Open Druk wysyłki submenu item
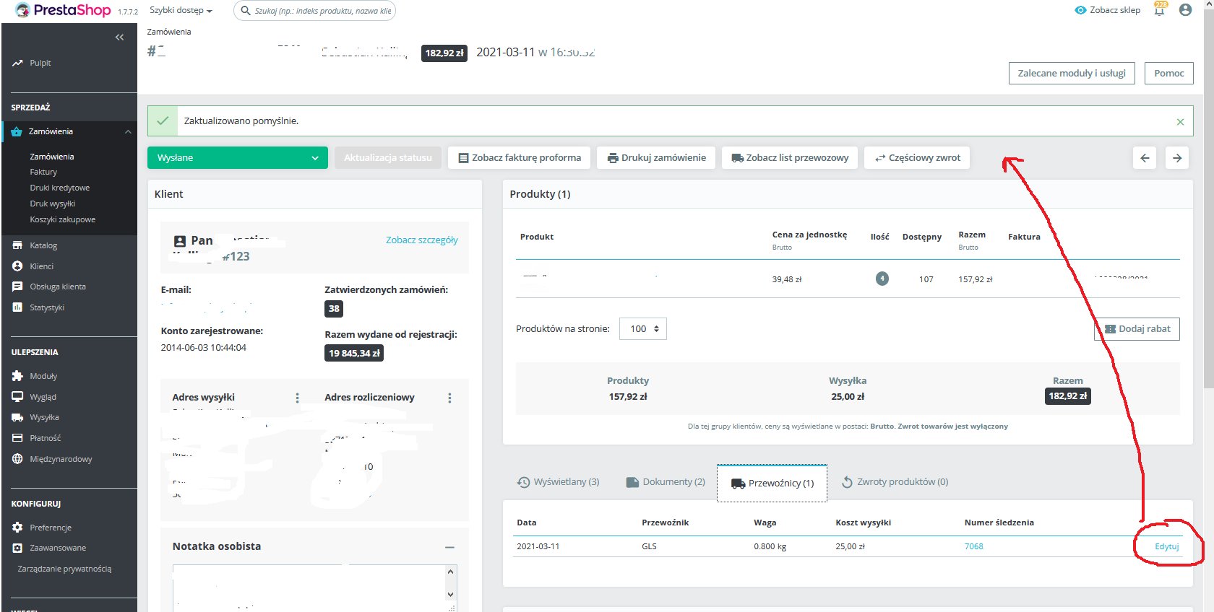The height and width of the screenshot is (612, 1214). (53, 204)
